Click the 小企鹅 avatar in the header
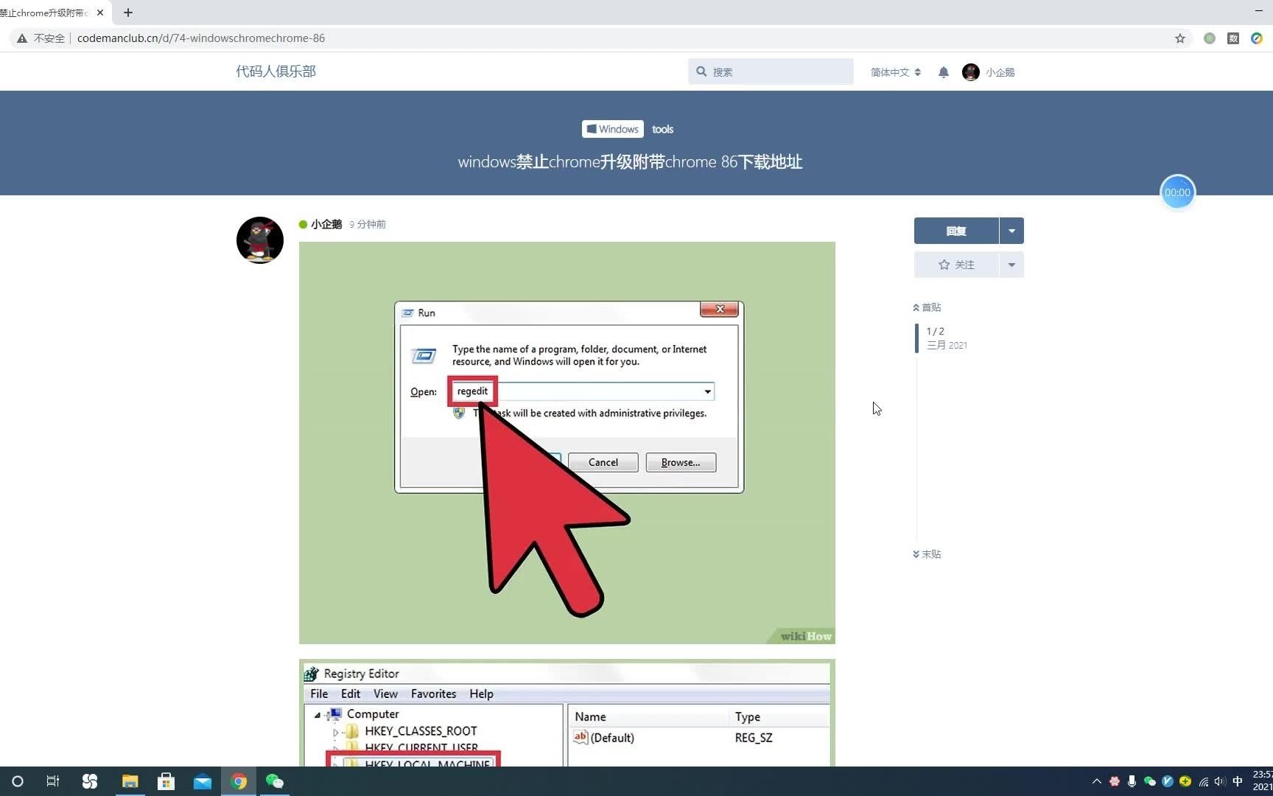This screenshot has height=796, width=1273. click(x=971, y=72)
